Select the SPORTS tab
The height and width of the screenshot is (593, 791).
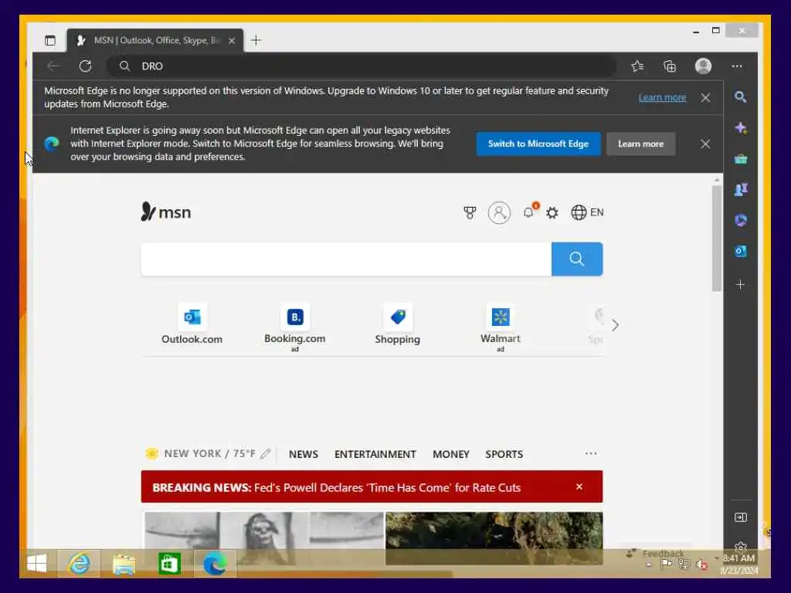[x=504, y=454]
